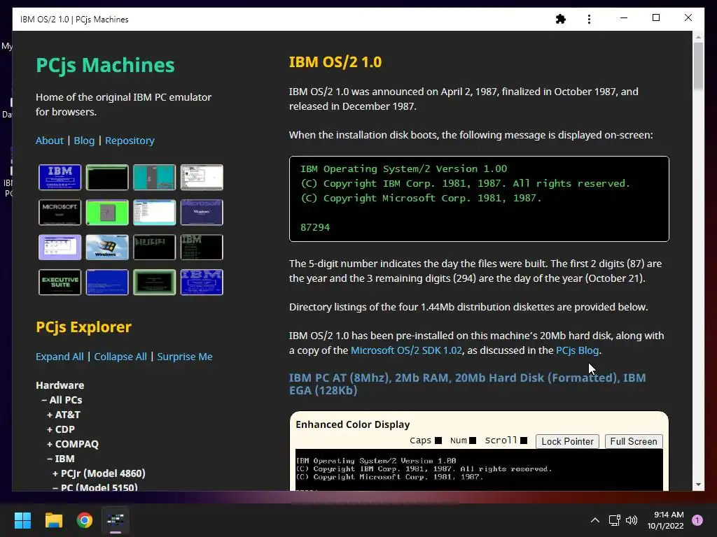This screenshot has width=717, height=537.
Task: Click inside the Enhanced Color Display emulator screen
Action: 479,471
